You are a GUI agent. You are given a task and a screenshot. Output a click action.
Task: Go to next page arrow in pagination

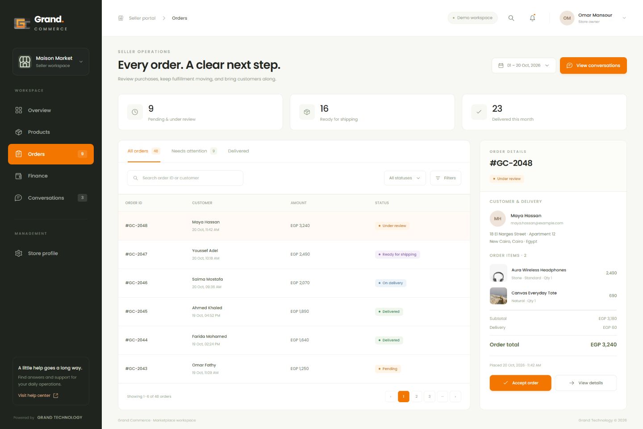tap(455, 396)
